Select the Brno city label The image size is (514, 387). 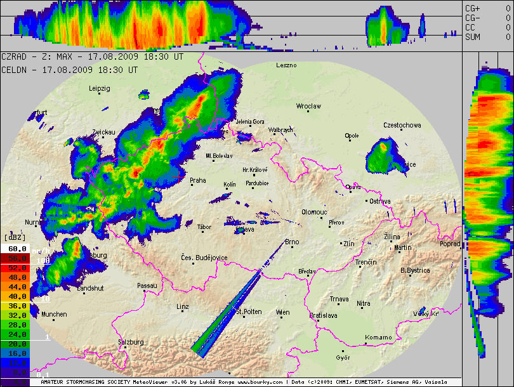point(292,242)
